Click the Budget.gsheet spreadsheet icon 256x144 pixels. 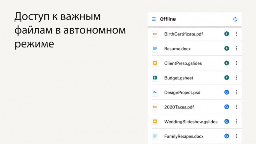155,78
